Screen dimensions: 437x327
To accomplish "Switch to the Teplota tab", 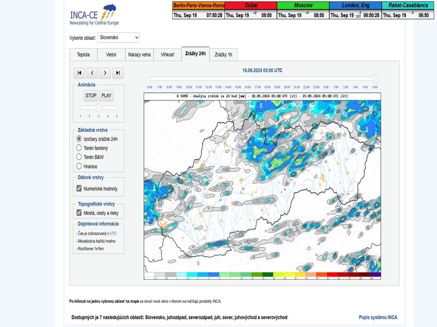I will [83, 54].
